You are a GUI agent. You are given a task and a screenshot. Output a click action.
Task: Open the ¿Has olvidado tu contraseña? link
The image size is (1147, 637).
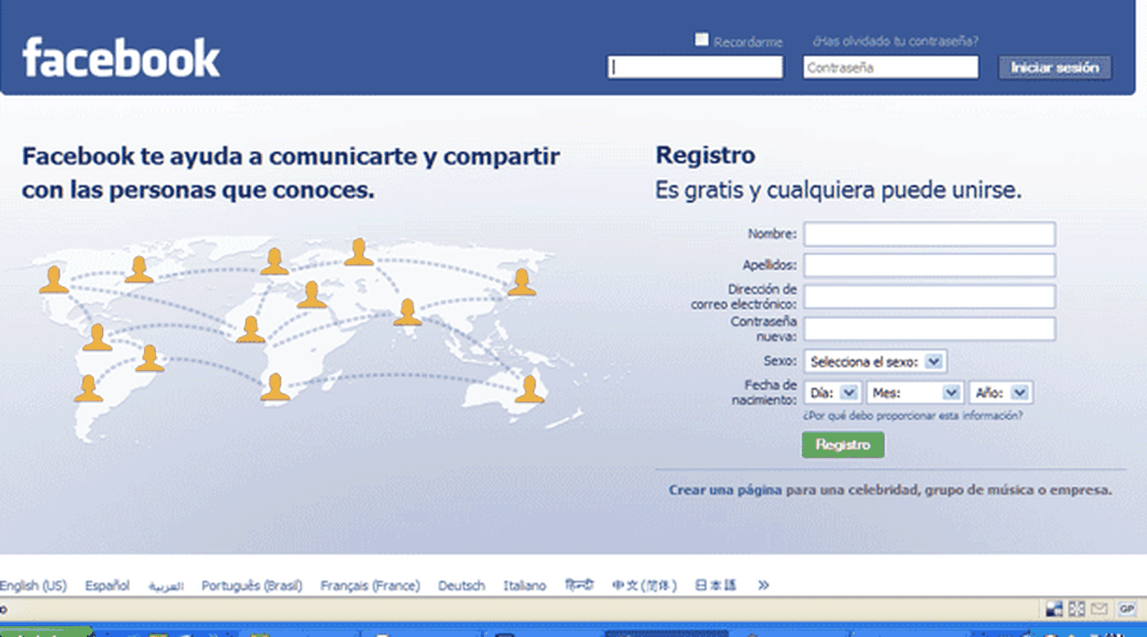[895, 41]
